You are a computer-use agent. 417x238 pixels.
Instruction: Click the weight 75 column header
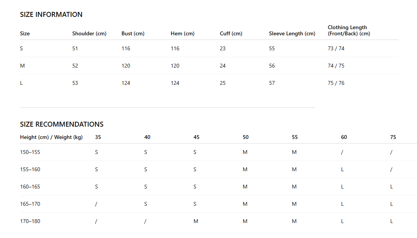point(393,137)
